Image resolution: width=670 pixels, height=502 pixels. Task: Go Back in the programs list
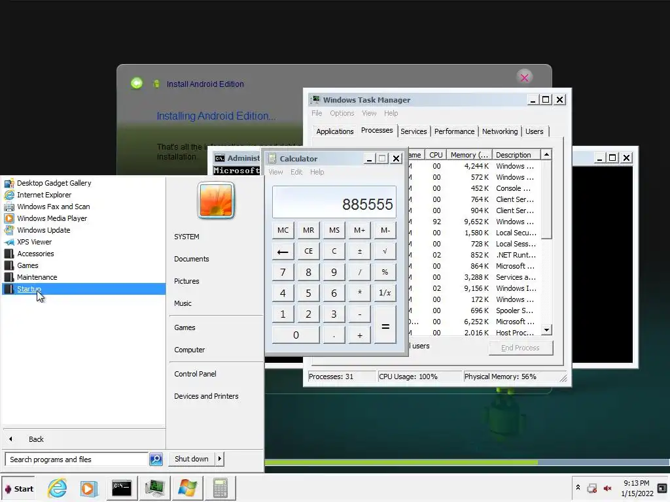tap(36, 439)
